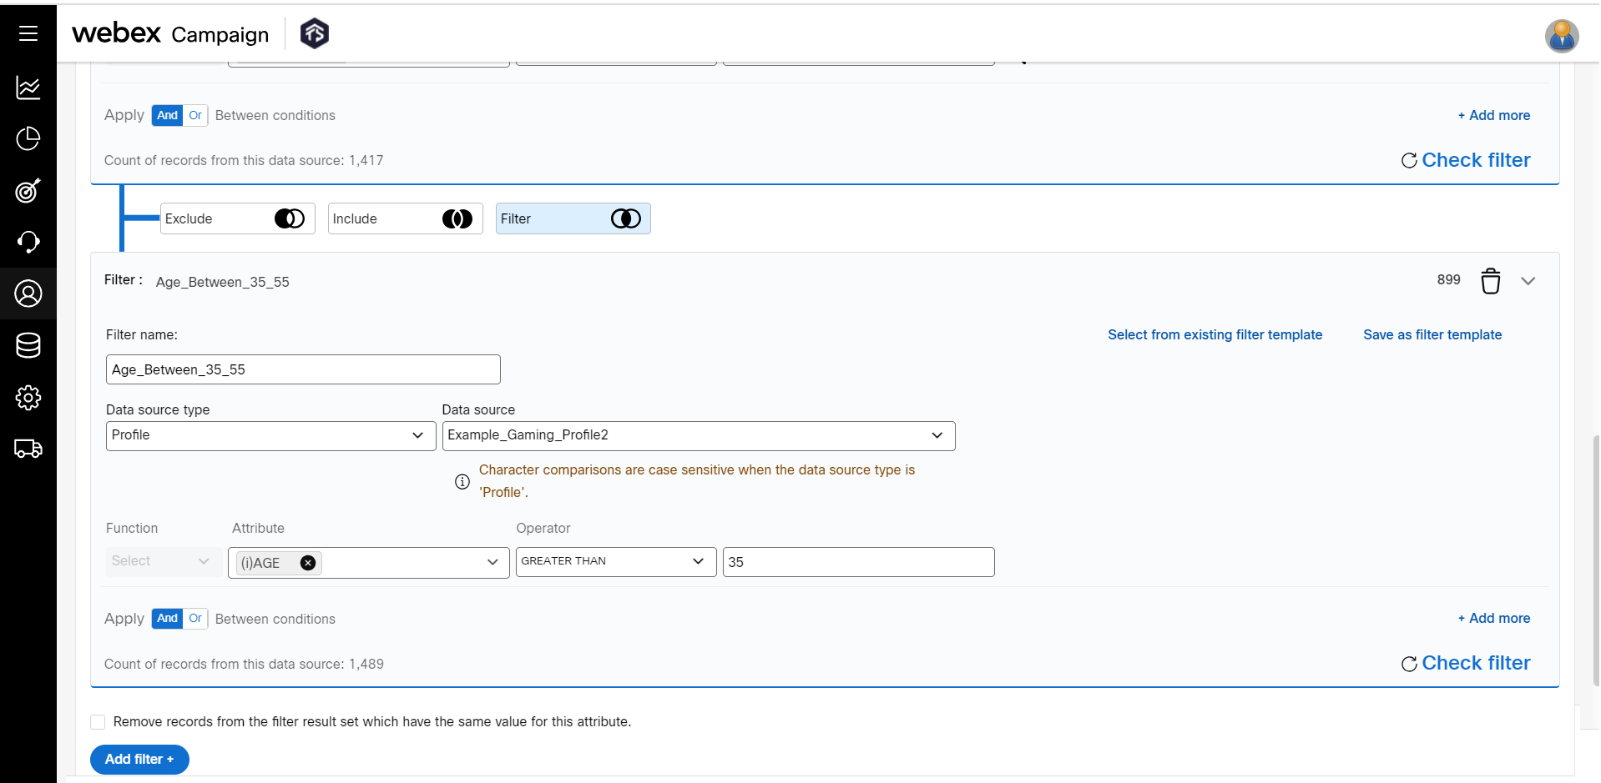
Task: Enable the Include toggle
Action: [457, 218]
